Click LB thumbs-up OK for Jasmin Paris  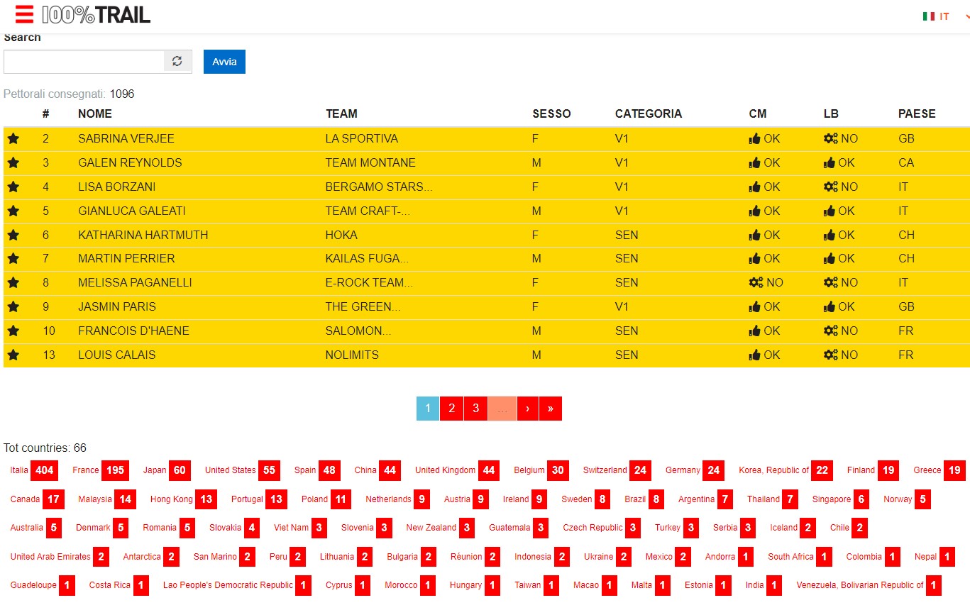839,306
